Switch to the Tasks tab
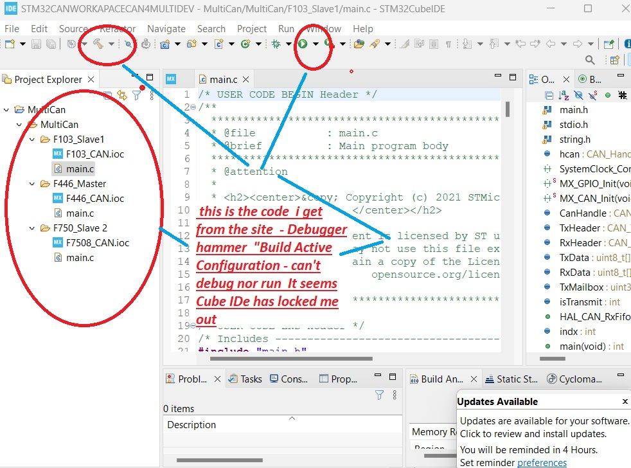This screenshot has height=468, width=631. 245,379
